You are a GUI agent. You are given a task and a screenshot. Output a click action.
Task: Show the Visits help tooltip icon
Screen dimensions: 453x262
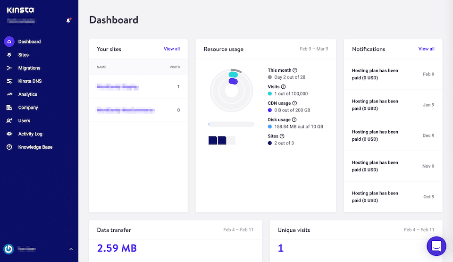(284, 87)
